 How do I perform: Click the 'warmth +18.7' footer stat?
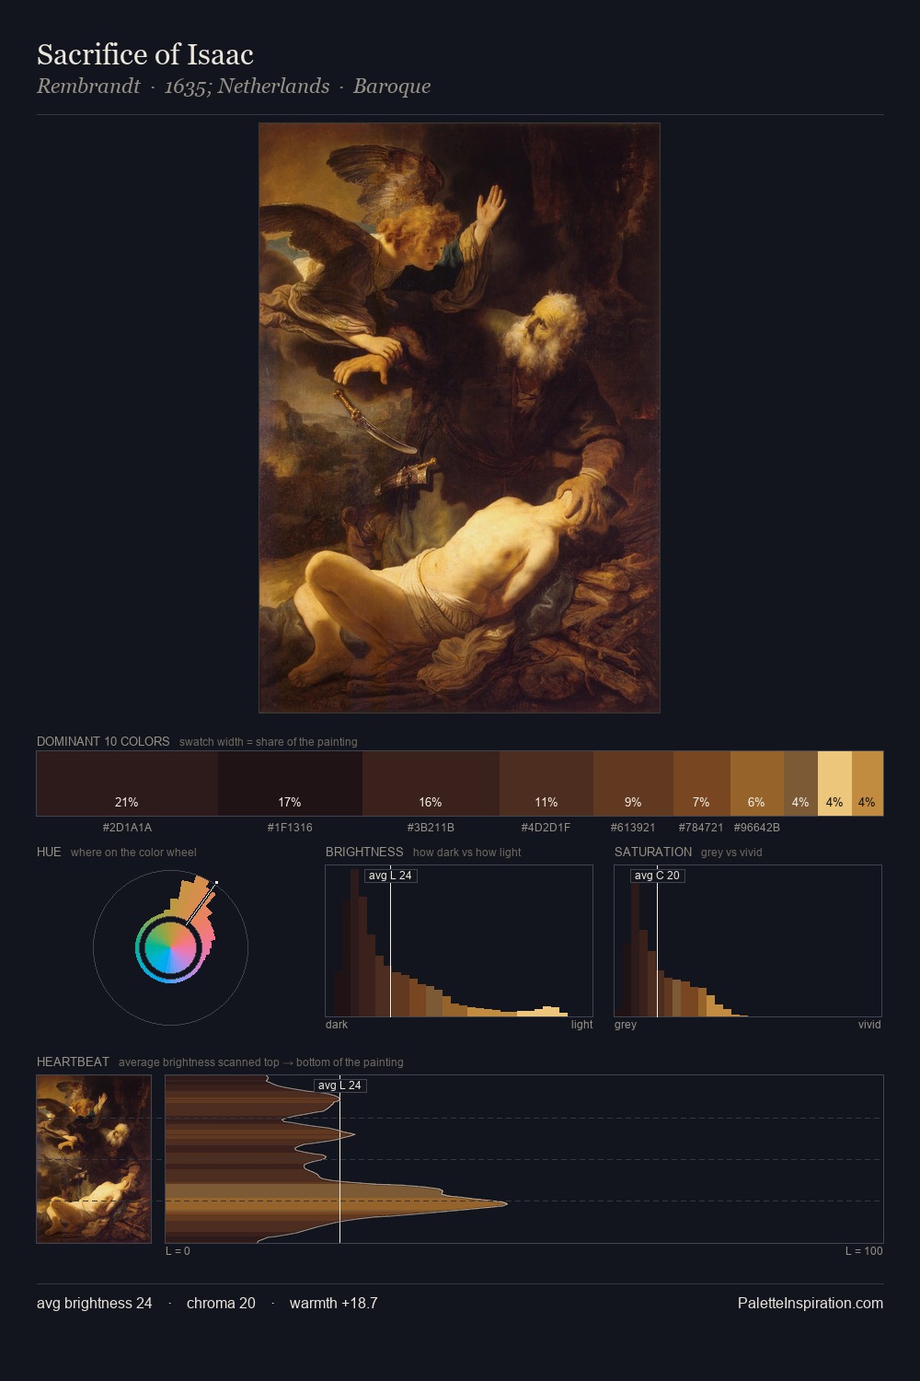334,1303
